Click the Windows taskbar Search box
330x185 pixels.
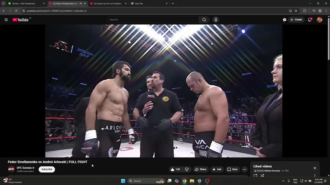[x=146, y=181]
